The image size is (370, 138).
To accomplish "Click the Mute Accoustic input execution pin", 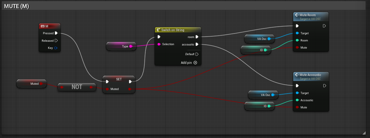I will (x=297, y=86).
